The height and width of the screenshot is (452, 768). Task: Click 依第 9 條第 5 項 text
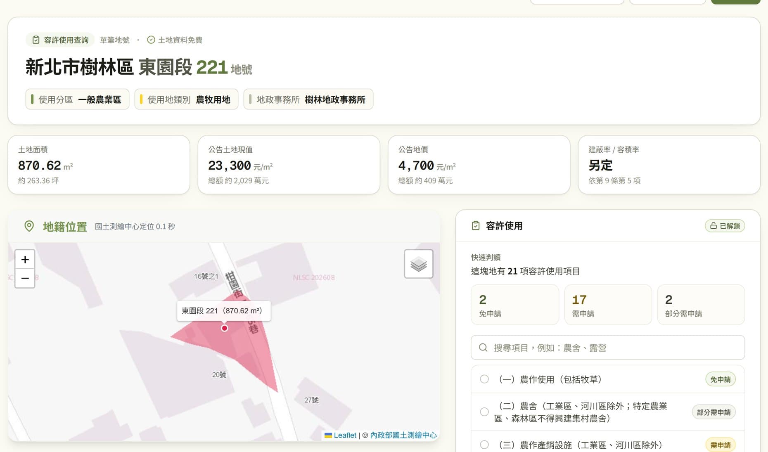[614, 180]
